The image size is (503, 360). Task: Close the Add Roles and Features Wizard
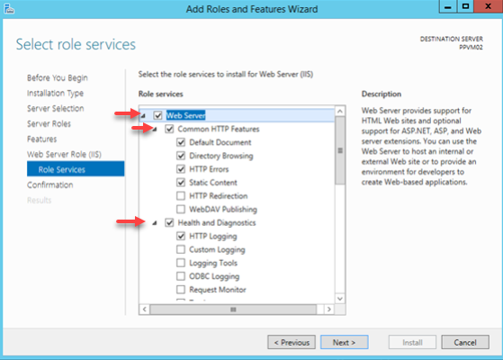(x=488, y=6)
